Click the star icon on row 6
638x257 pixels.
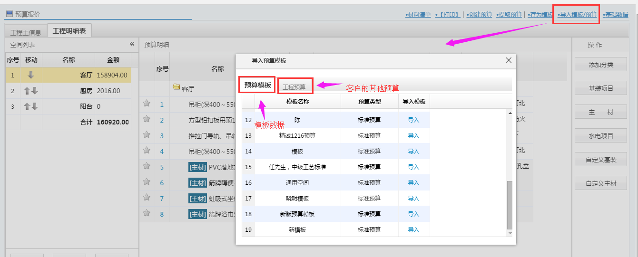pos(147,182)
